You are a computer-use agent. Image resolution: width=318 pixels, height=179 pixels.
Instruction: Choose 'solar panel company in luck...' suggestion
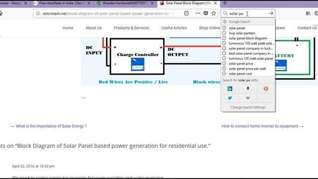coord(248,48)
